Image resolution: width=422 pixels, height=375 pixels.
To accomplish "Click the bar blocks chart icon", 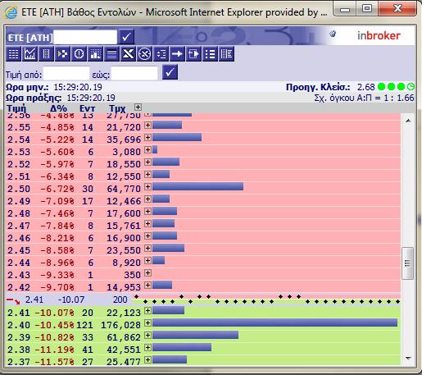I will [x=95, y=53].
